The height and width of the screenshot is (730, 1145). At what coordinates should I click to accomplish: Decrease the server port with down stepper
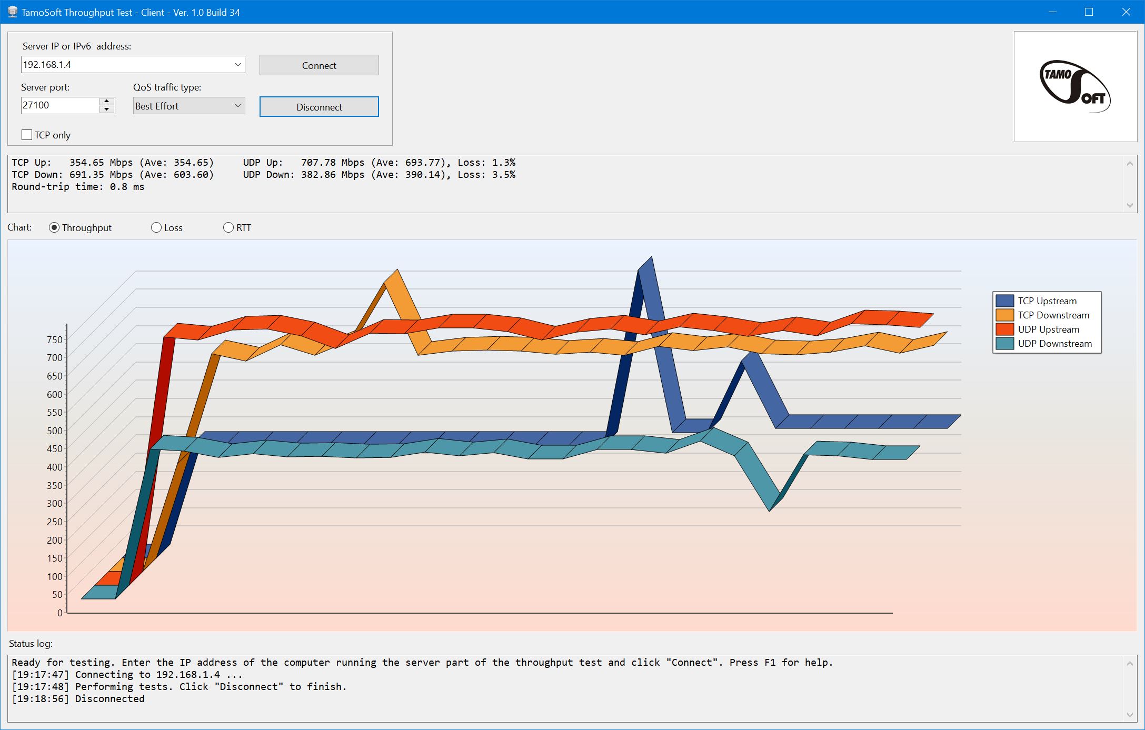click(107, 109)
